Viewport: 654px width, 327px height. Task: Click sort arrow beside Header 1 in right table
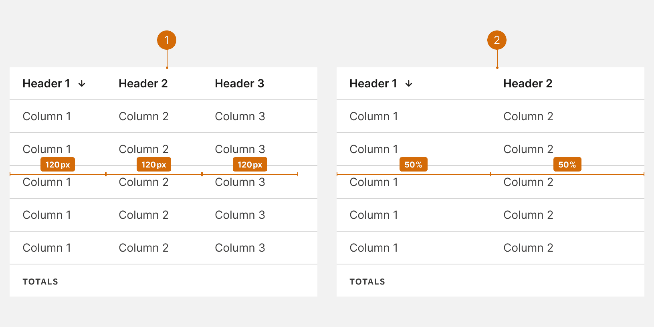(409, 83)
